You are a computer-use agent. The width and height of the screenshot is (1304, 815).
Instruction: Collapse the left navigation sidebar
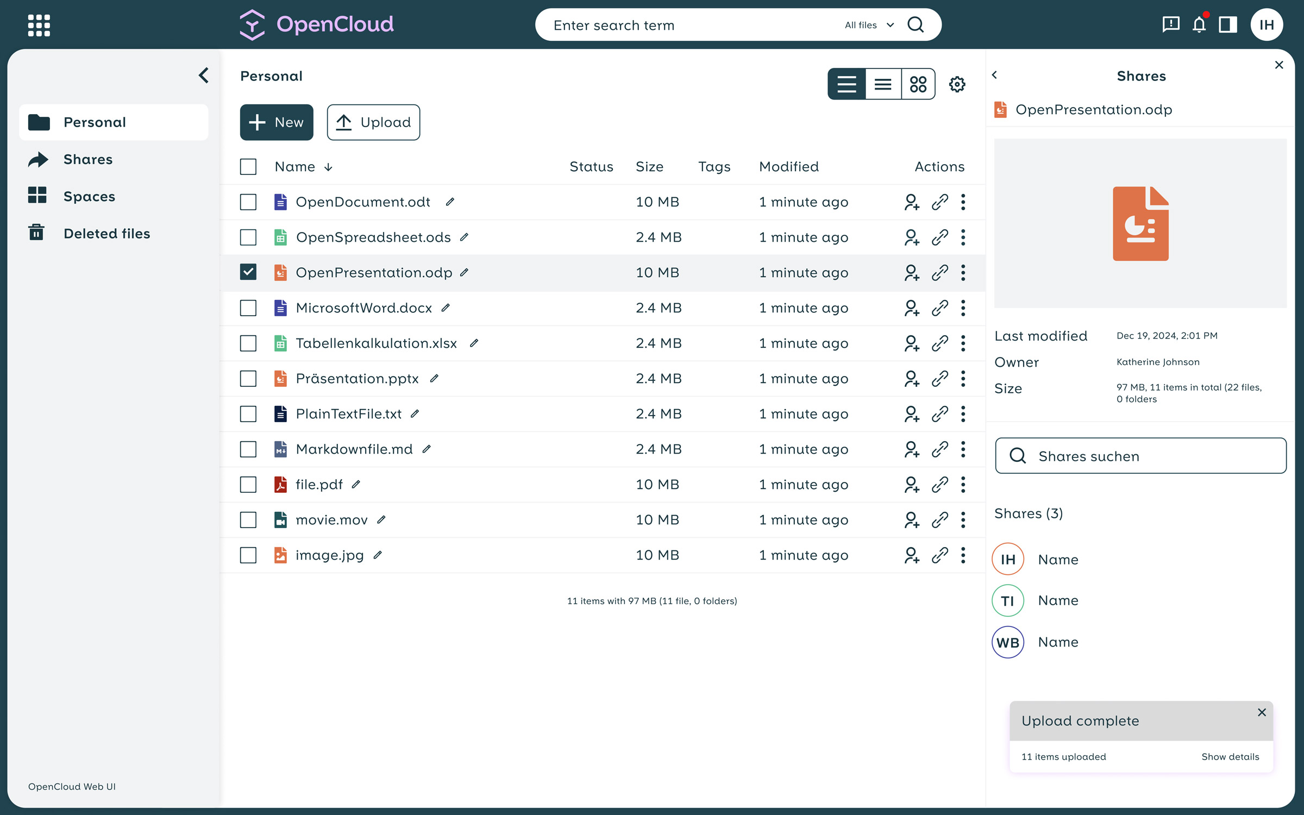click(204, 76)
